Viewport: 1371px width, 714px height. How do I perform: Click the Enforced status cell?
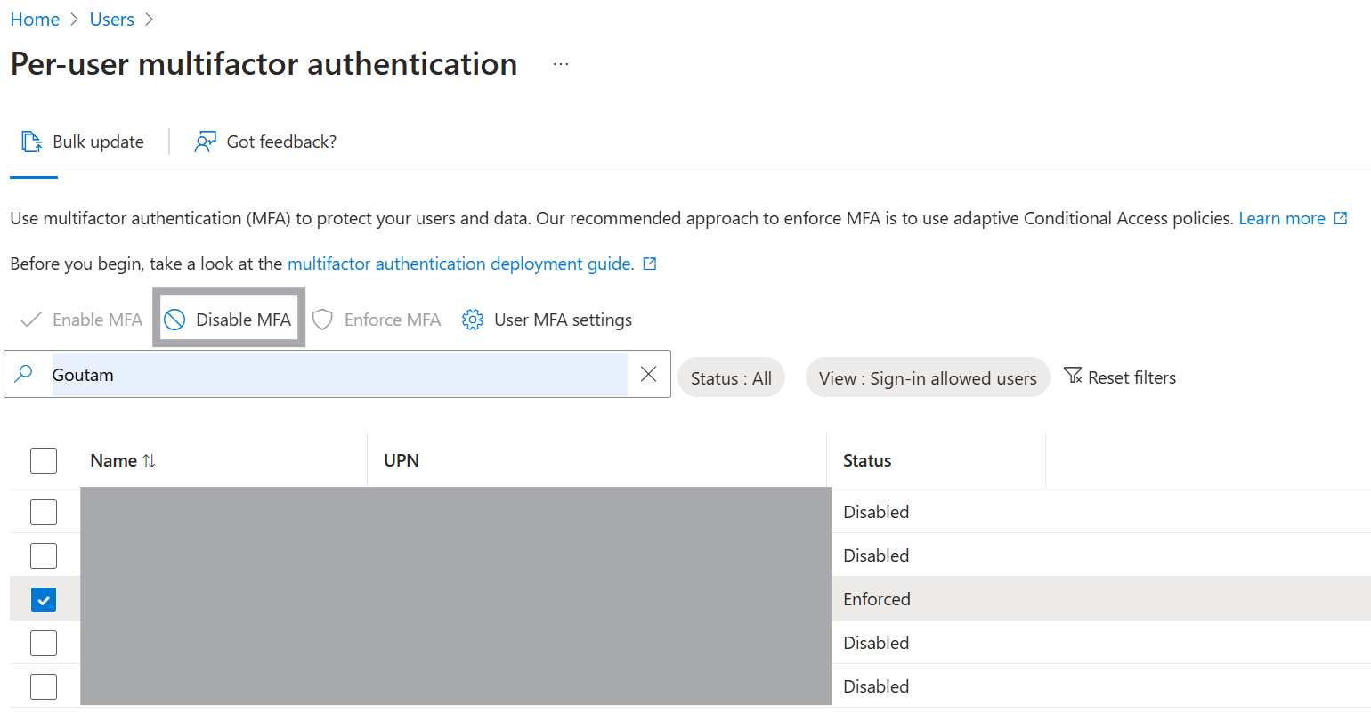click(877, 599)
